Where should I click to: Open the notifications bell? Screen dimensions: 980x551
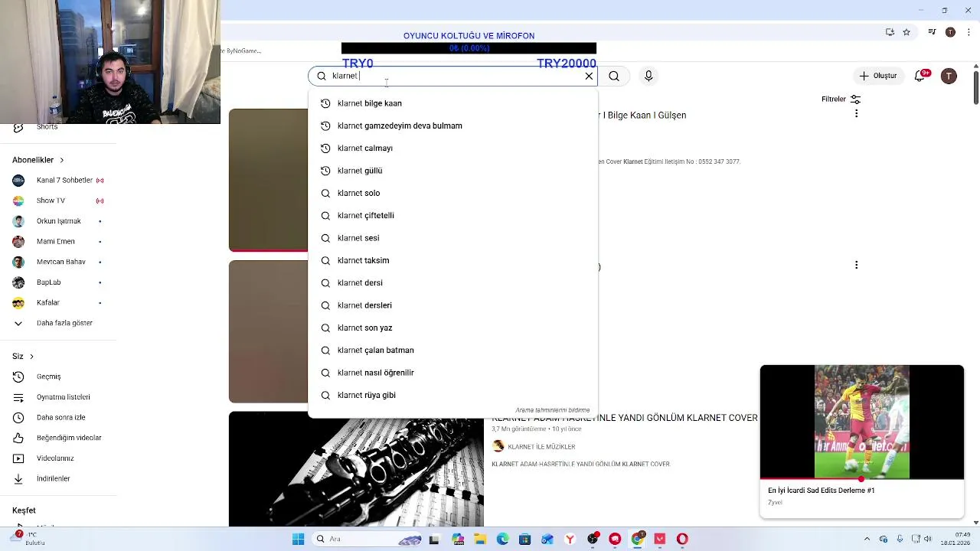pyautogui.click(x=920, y=76)
